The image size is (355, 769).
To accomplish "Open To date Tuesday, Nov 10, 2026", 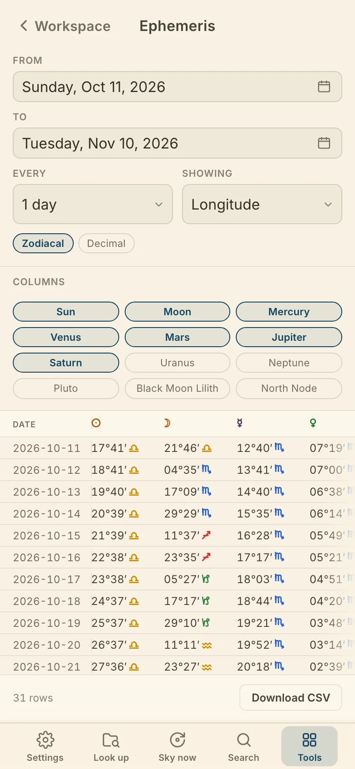I will click(x=177, y=143).
